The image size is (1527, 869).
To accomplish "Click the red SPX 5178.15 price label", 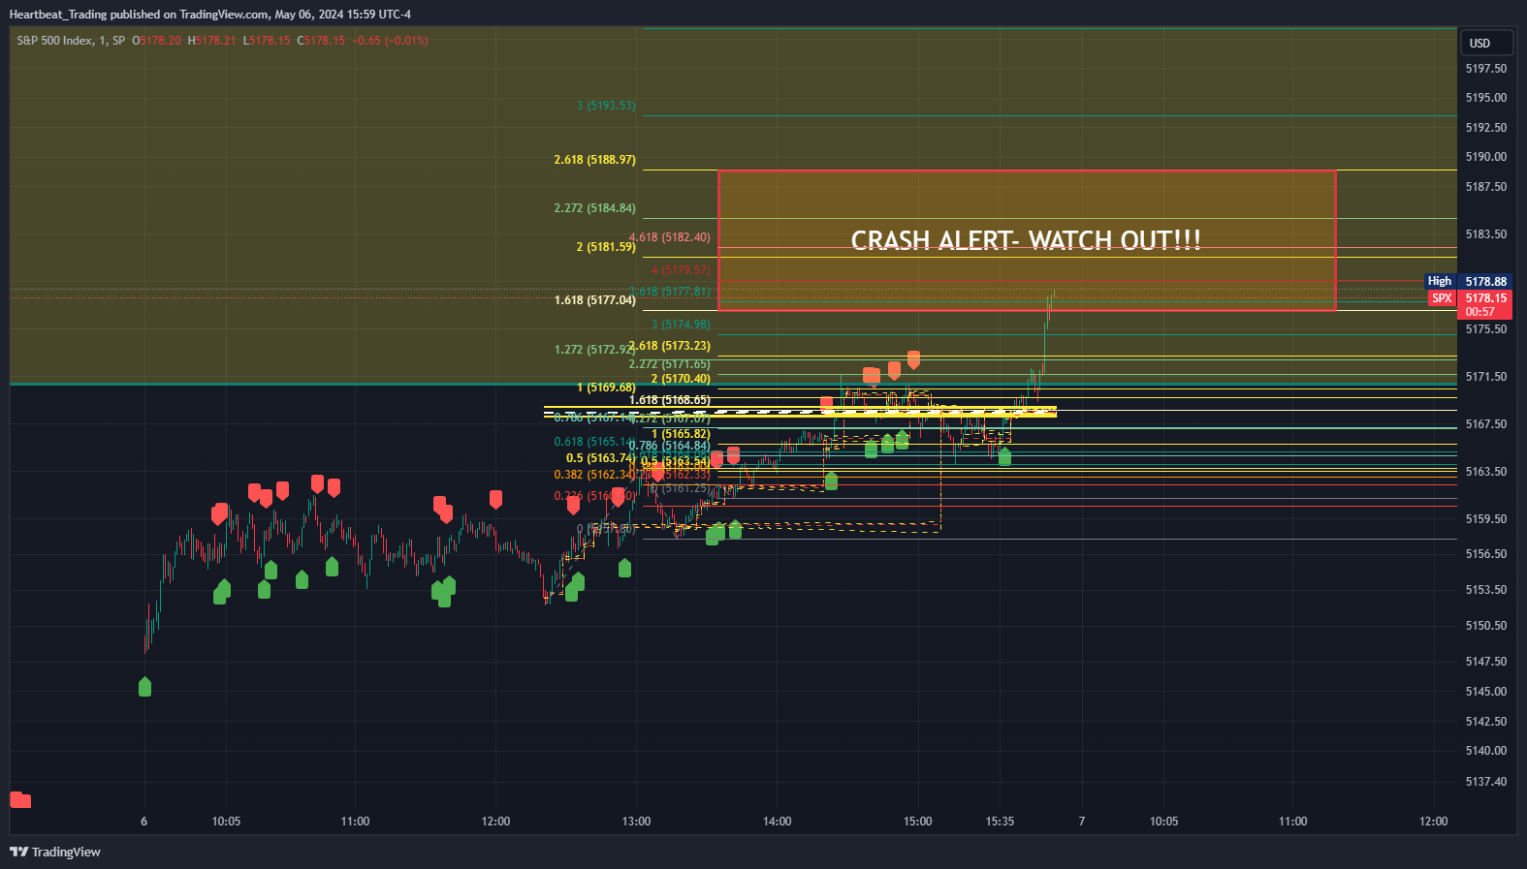I will click(x=1470, y=304).
